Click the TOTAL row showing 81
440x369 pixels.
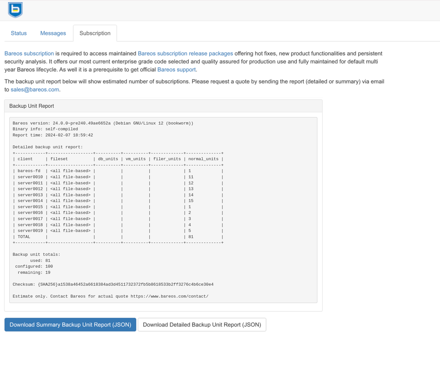(24, 237)
